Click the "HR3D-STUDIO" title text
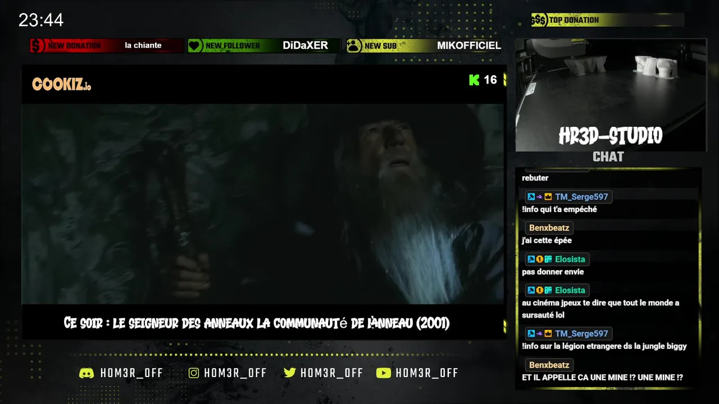Image resolution: width=719 pixels, height=404 pixels. pos(611,136)
